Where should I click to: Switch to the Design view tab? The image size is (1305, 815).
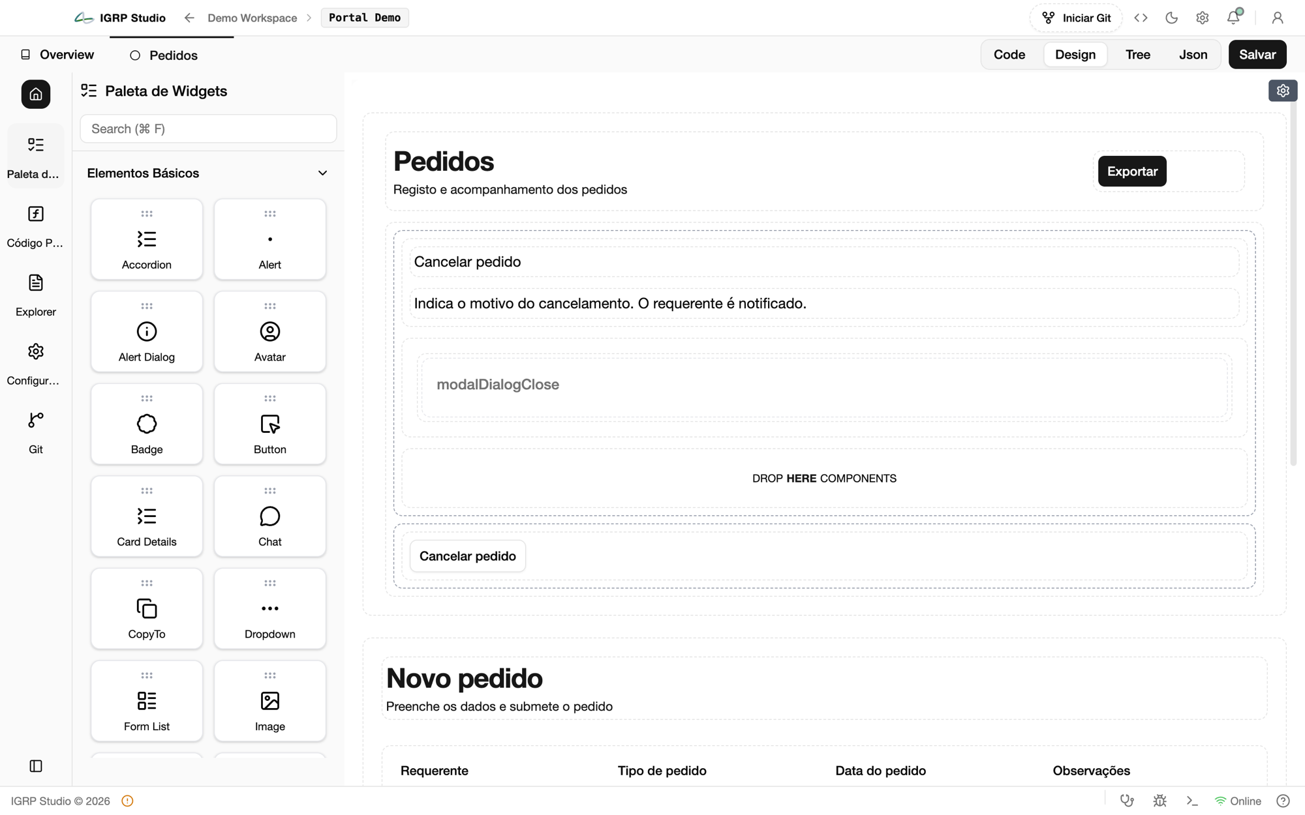click(1075, 55)
